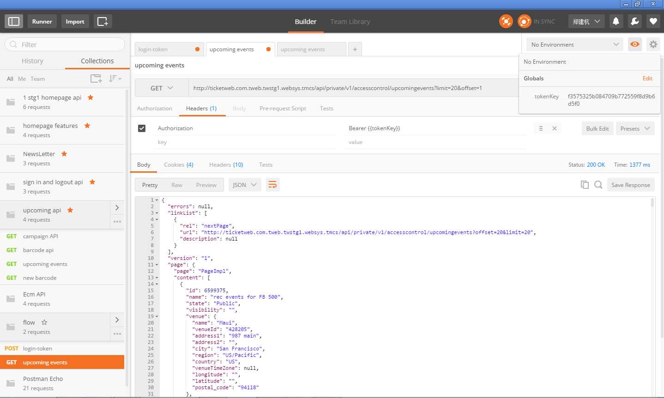This screenshot has height=398, width=664.
Task: Show response Headers (10) tab
Action: [x=226, y=164]
